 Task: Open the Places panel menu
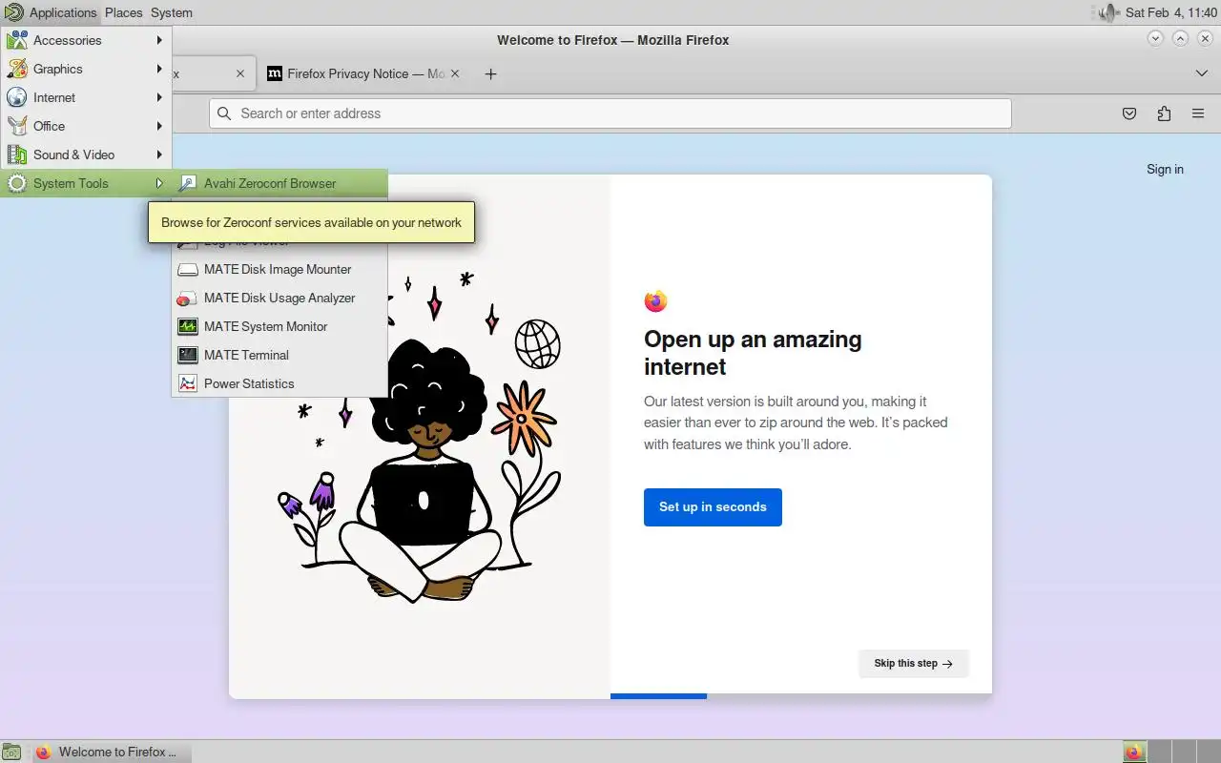[x=123, y=12]
